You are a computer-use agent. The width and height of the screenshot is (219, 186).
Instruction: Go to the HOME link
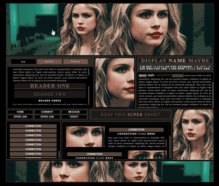point(20,112)
